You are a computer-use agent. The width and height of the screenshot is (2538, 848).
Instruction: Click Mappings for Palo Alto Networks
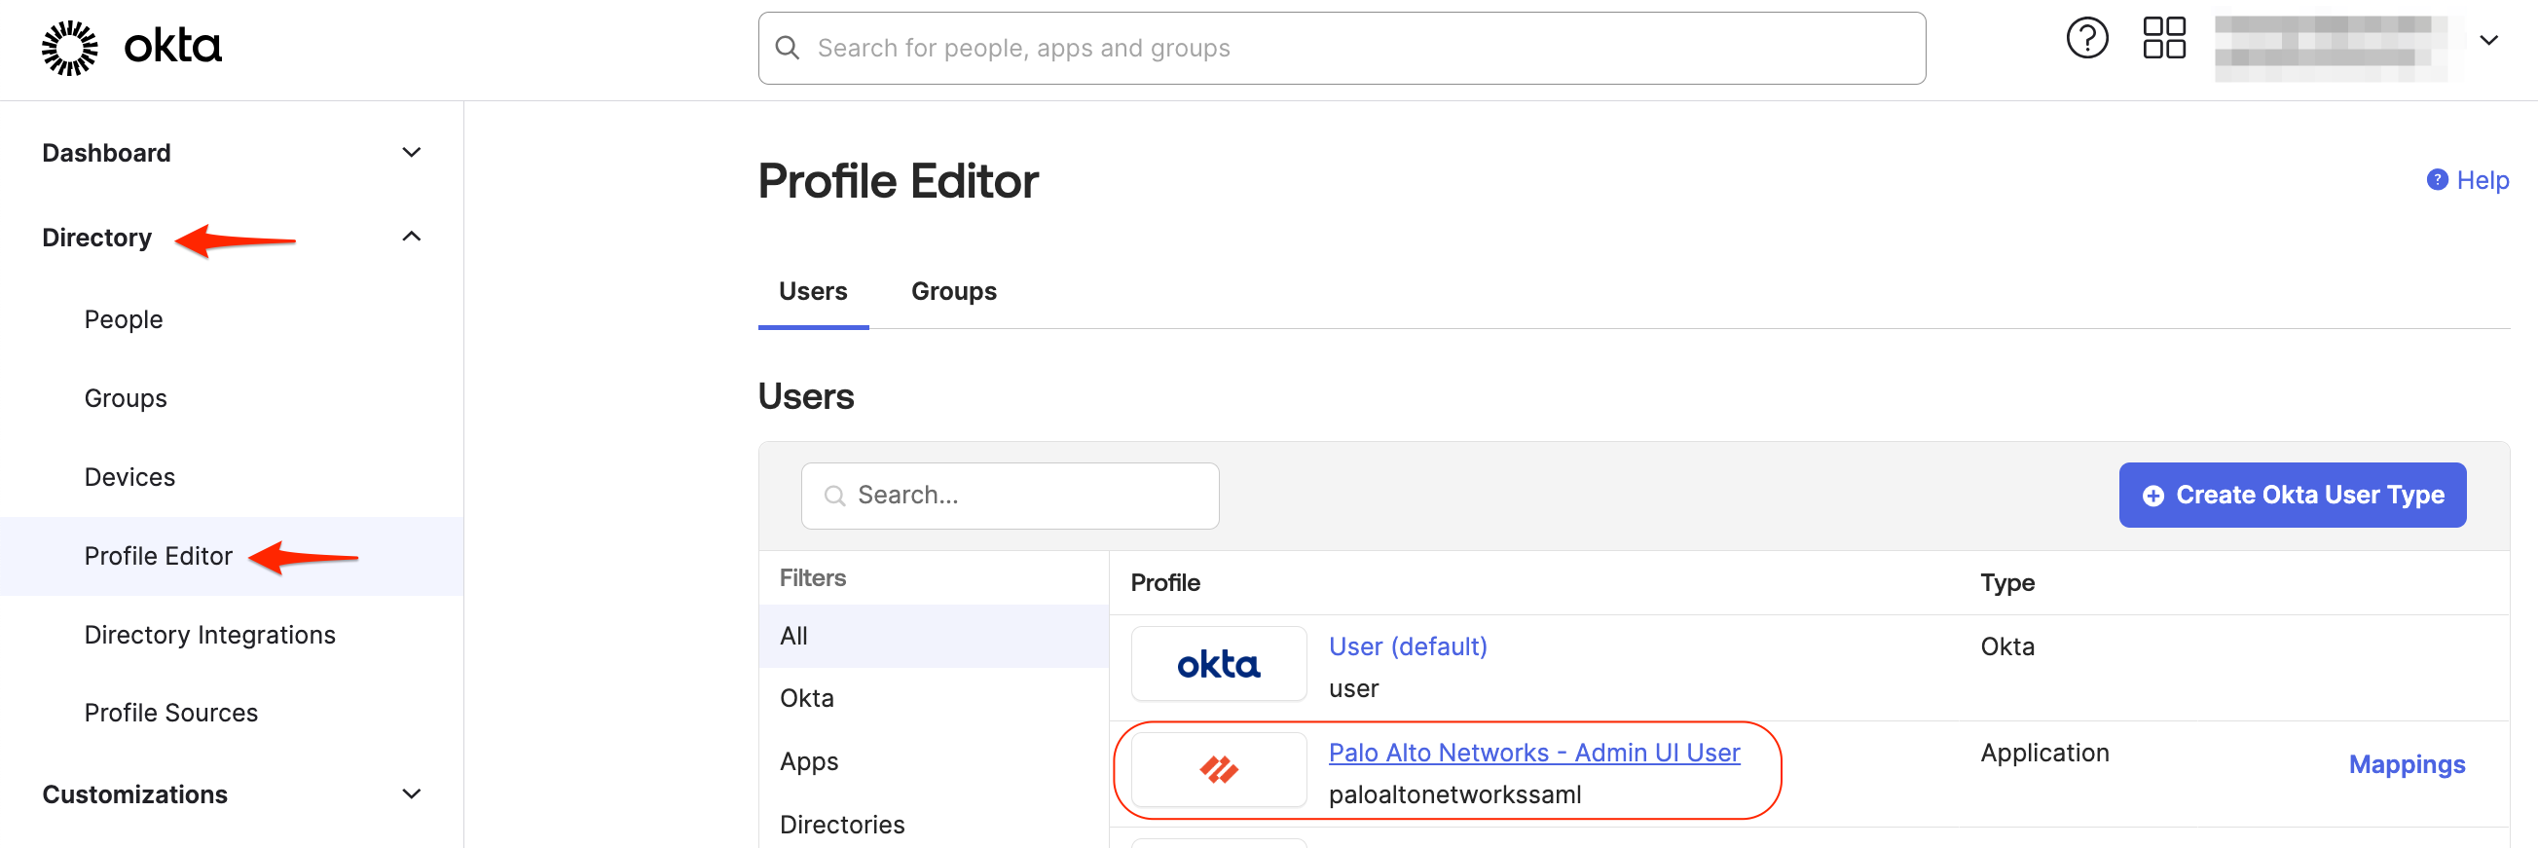point(2406,764)
